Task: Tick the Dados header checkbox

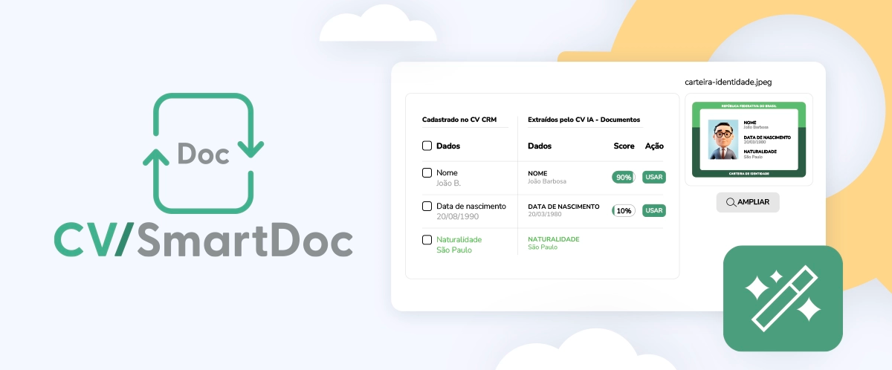Action: click(427, 146)
